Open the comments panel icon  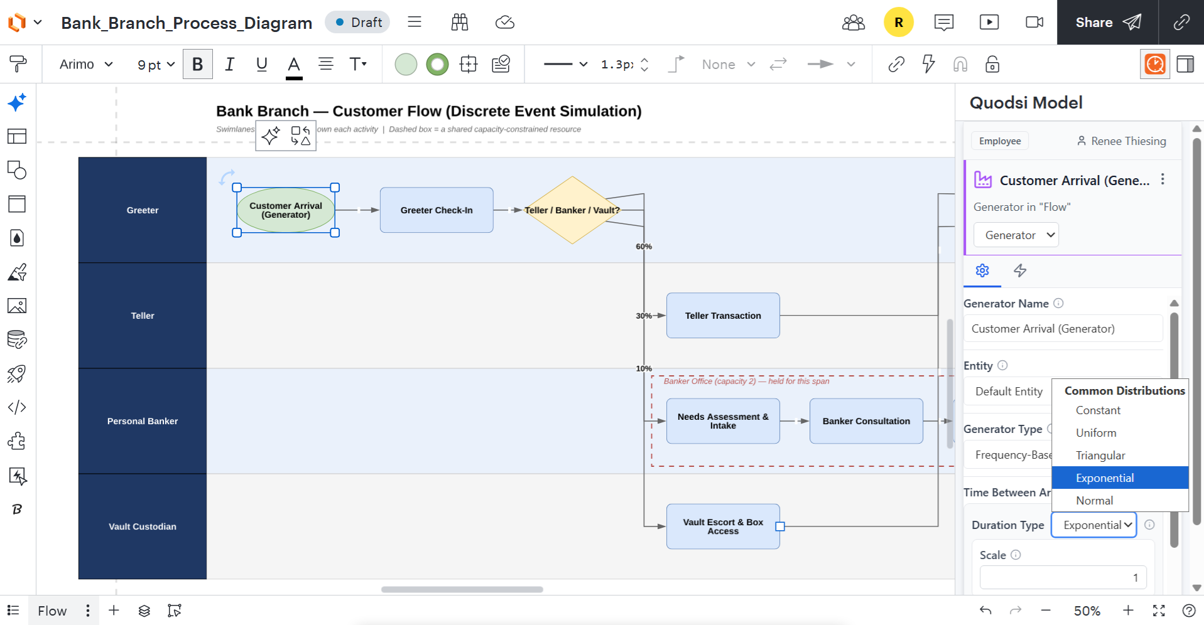click(944, 23)
